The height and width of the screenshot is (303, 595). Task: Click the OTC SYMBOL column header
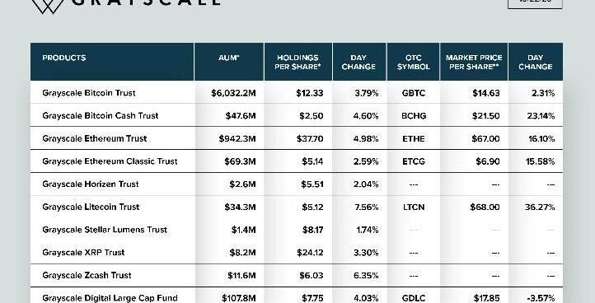click(413, 63)
